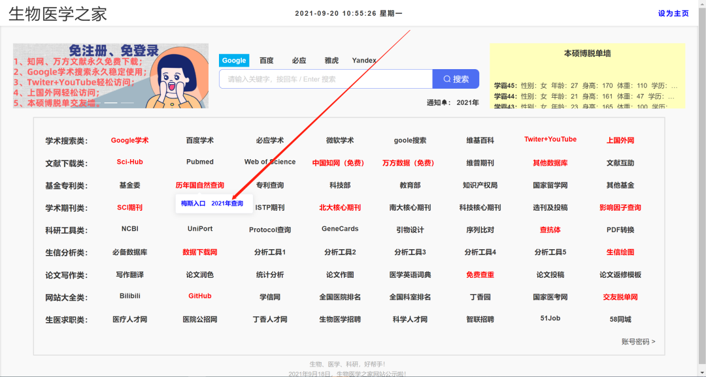
Task: Open the 维基百科 link
Action: point(480,140)
